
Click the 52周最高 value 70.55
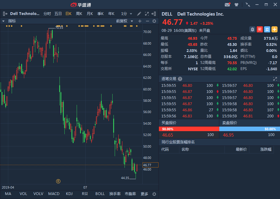pyautogui.click(x=232, y=63)
